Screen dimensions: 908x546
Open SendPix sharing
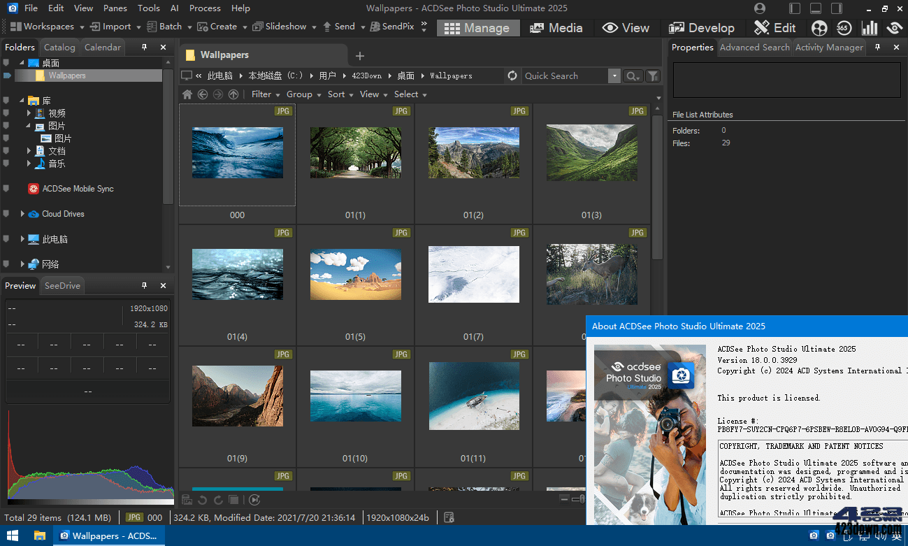coord(391,26)
